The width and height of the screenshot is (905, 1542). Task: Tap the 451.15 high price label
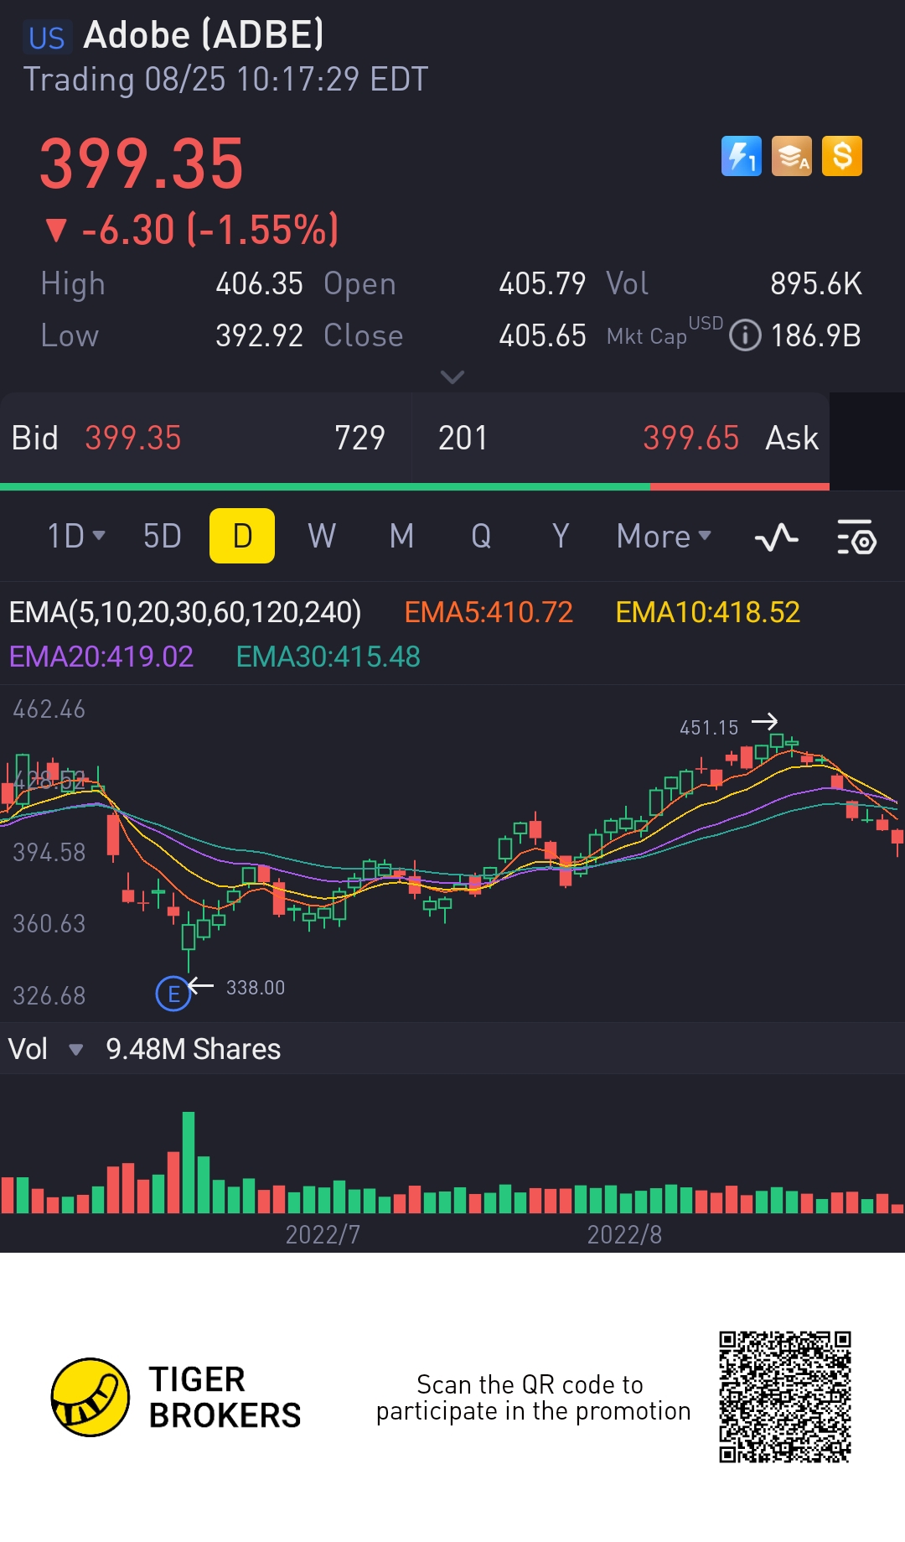tap(709, 728)
